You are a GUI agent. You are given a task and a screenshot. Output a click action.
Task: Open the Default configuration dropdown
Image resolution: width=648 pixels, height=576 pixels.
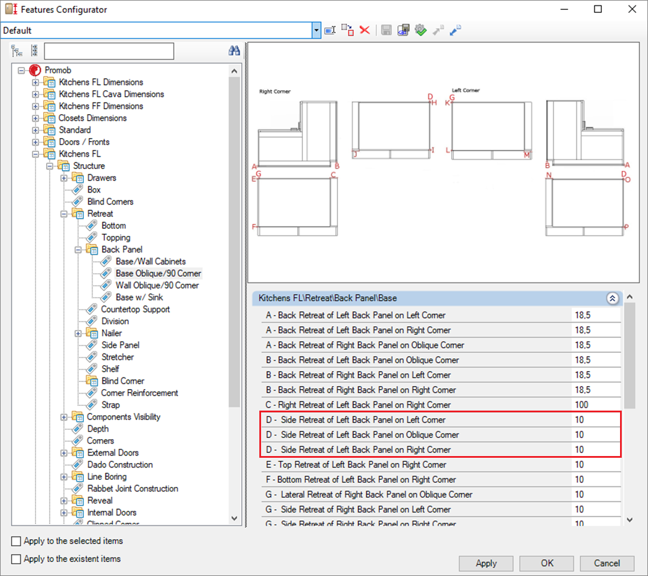pos(316,30)
